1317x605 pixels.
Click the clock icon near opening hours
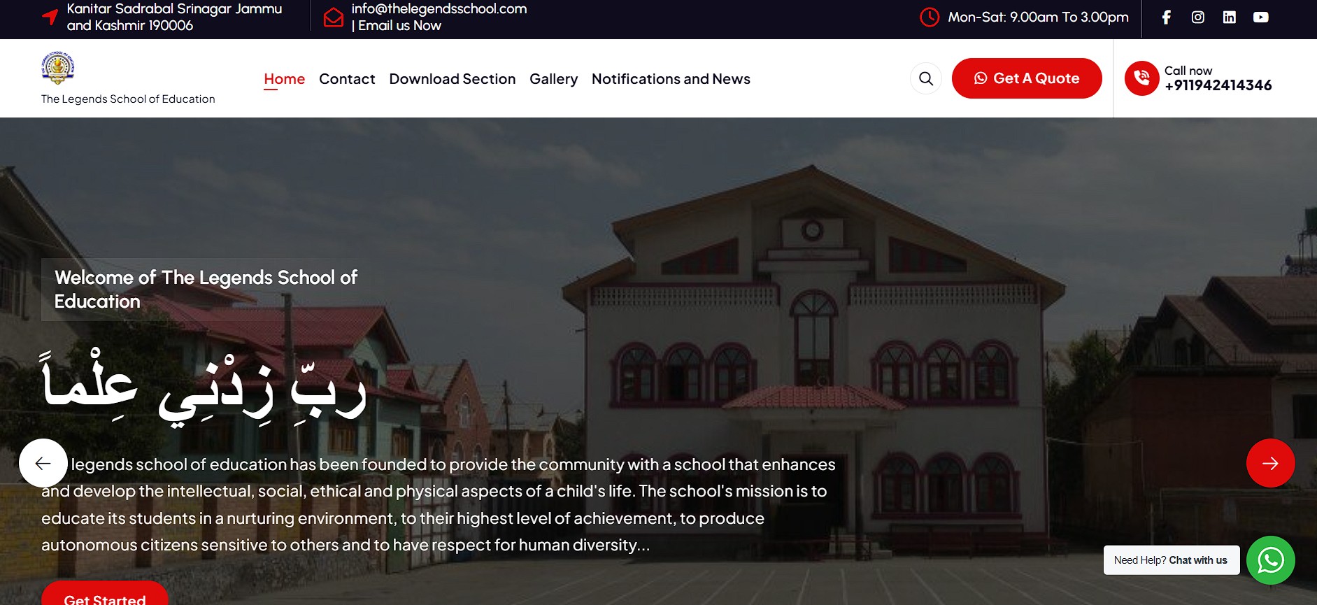pos(930,17)
